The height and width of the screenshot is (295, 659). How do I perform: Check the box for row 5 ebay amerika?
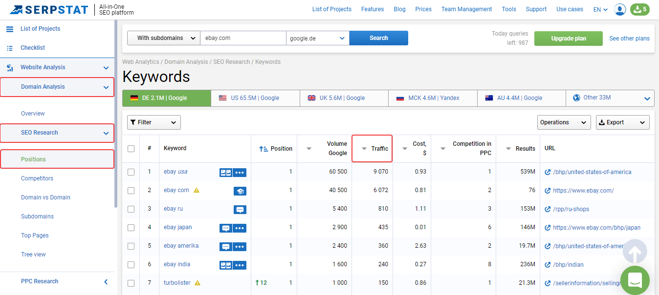click(131, 246)
